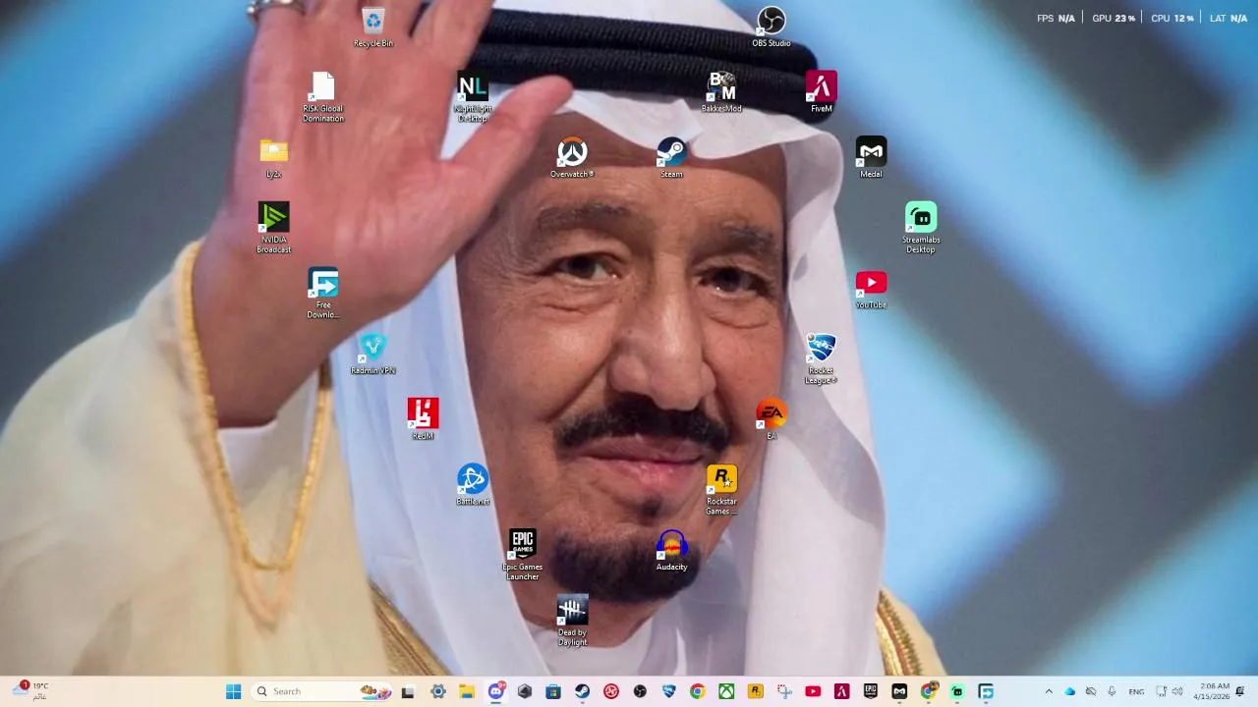Open File Explorer from the taskbar
This screenshot has height=707, width=1258.
[467, 691]
